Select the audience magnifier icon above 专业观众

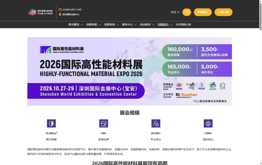(156, 123)
